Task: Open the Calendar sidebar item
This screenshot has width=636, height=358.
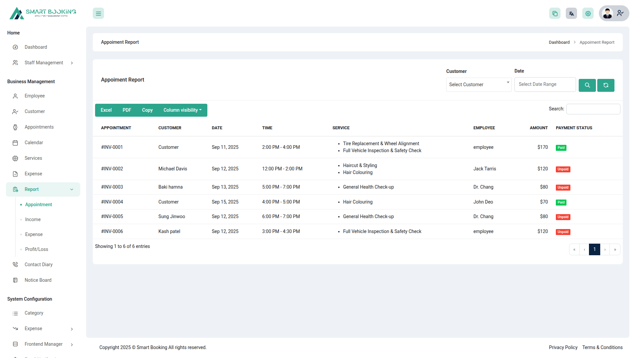Action: point(34,143)
